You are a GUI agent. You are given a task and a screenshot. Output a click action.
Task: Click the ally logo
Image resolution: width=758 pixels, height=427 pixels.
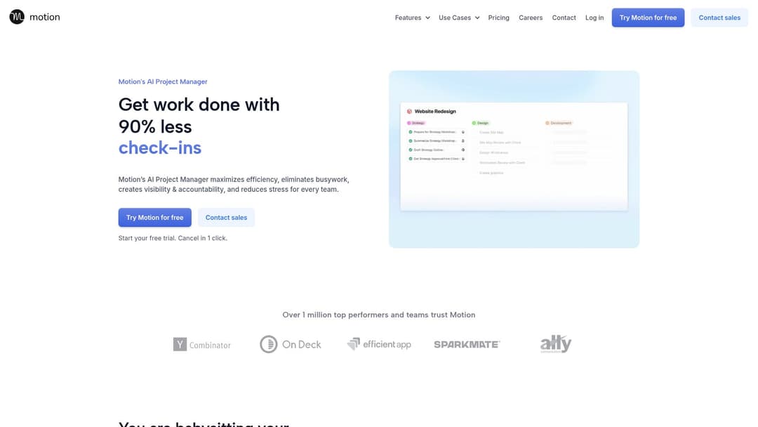[x=555, y=344]
